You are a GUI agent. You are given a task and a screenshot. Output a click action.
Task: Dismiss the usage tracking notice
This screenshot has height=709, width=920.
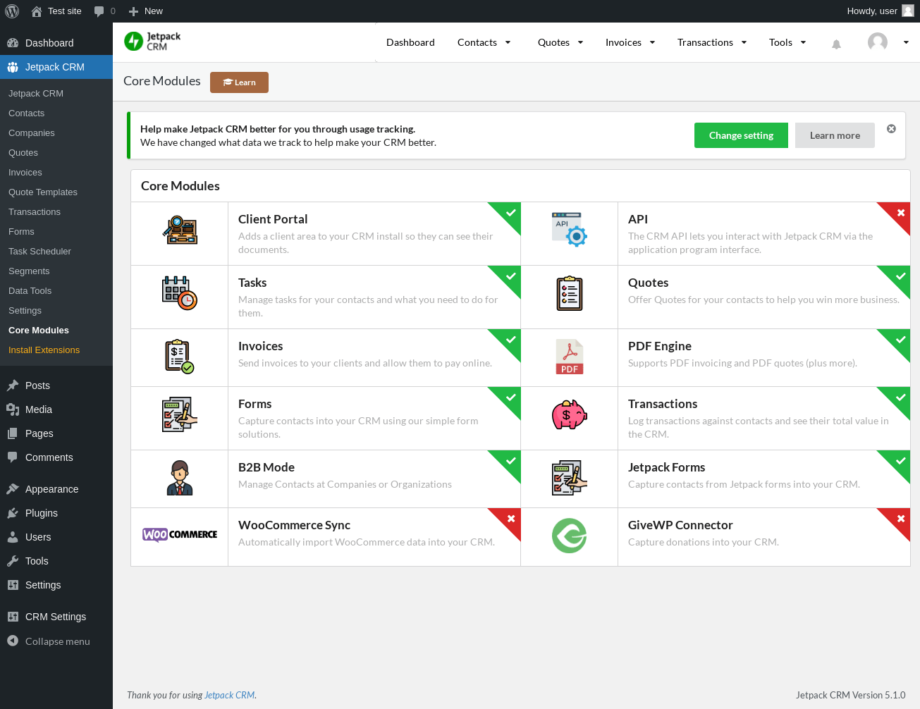[x=891, y=129]
